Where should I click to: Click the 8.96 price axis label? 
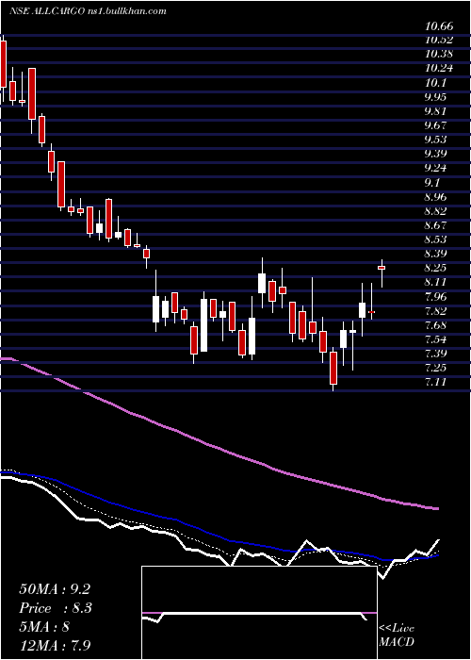(x=435, y=196)
